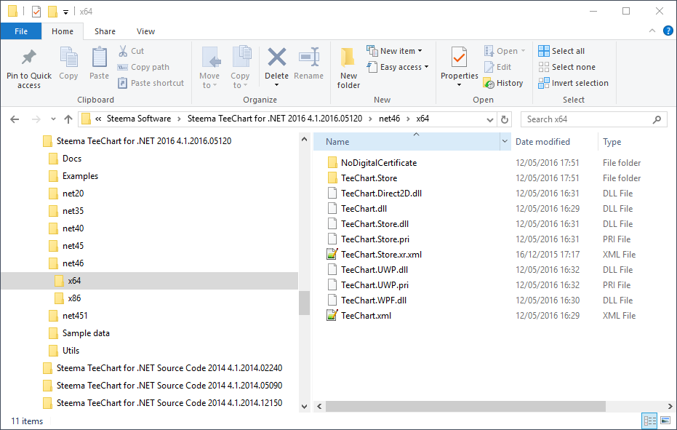Open the File menu tab
The width and height of the screenshot is (677, 430).
(x=21, y=31)
